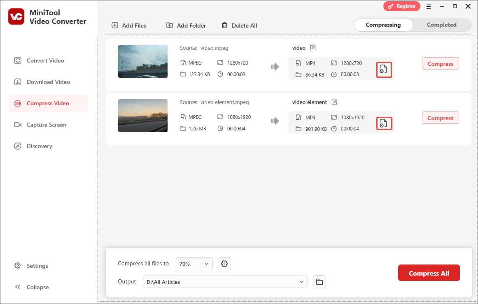Go to Download Video section
This screenshot has height=304, width=478.
click(48, 82)
